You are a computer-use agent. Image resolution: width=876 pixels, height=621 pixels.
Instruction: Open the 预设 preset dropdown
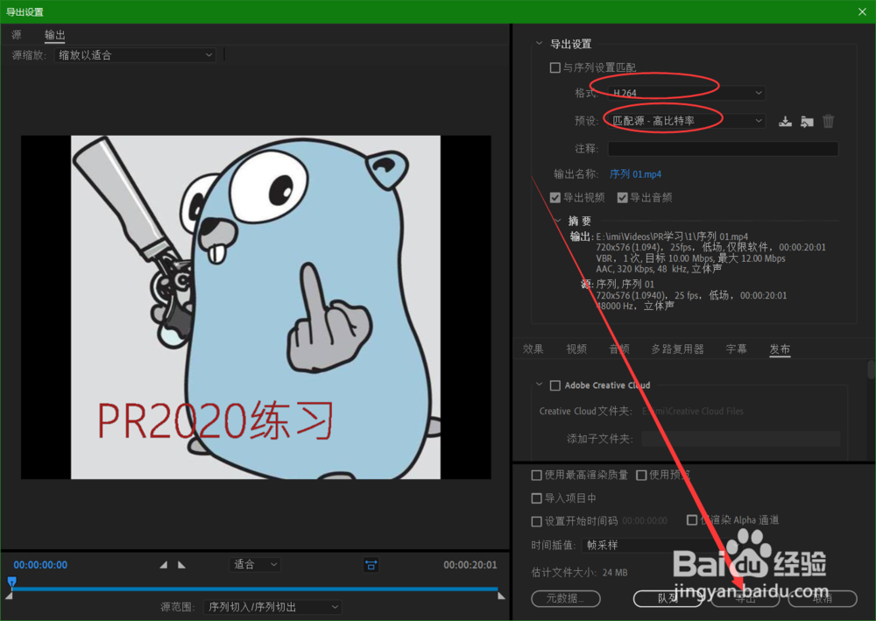tap(687, 121)
